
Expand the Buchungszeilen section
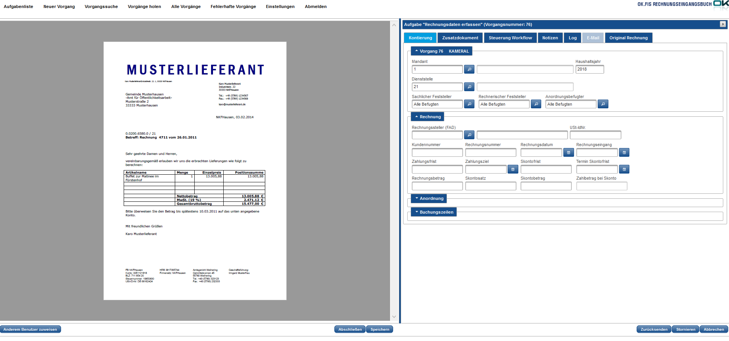click(434, 212)
